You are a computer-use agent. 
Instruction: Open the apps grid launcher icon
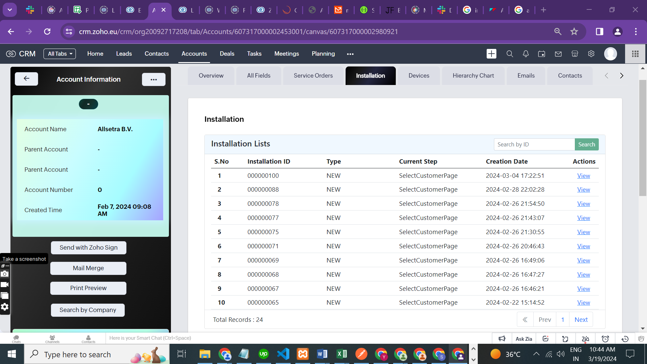click(635, 54)
